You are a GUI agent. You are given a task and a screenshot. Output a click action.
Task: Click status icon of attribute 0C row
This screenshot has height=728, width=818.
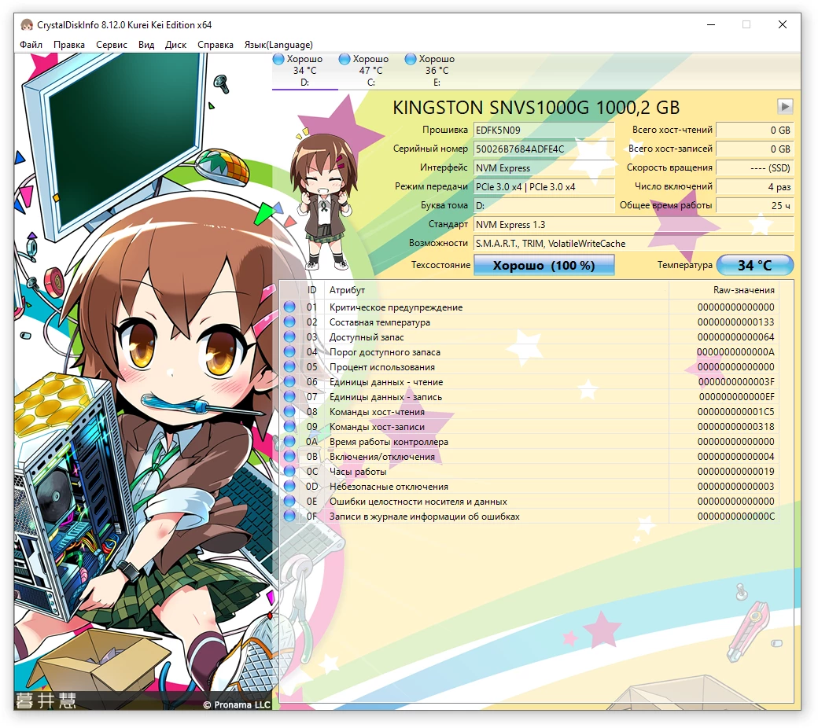tap(289, 472)
